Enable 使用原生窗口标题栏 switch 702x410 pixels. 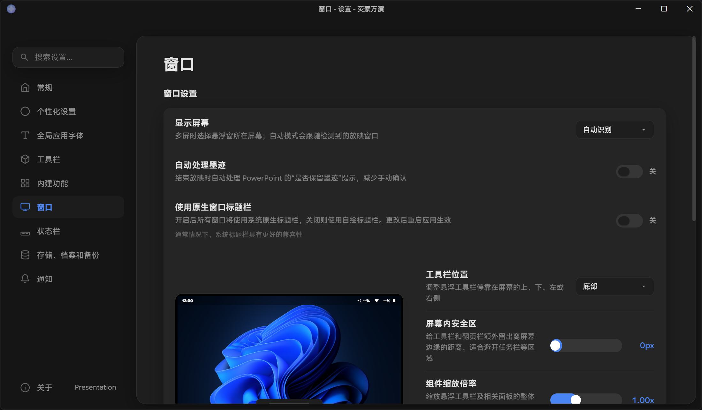click(629, 220)
